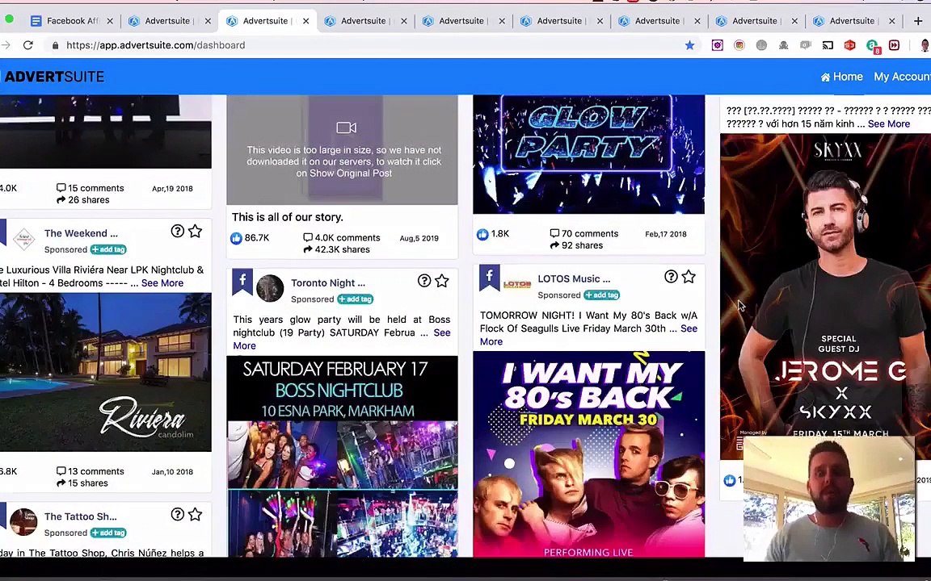Click the LOTOS Music logo avatar
Viewport: 931px width, 581px height.
pos(517,285)
